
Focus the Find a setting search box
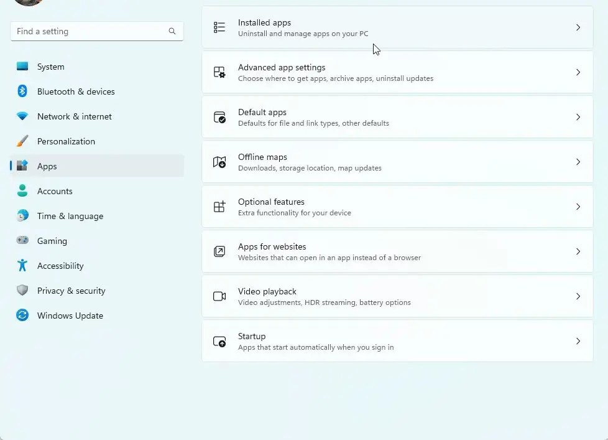[x=97, y=31]
